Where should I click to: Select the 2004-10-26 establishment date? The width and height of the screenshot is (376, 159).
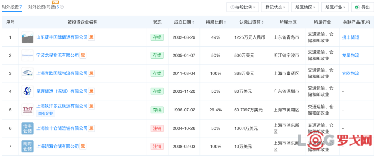click(184, 129)
